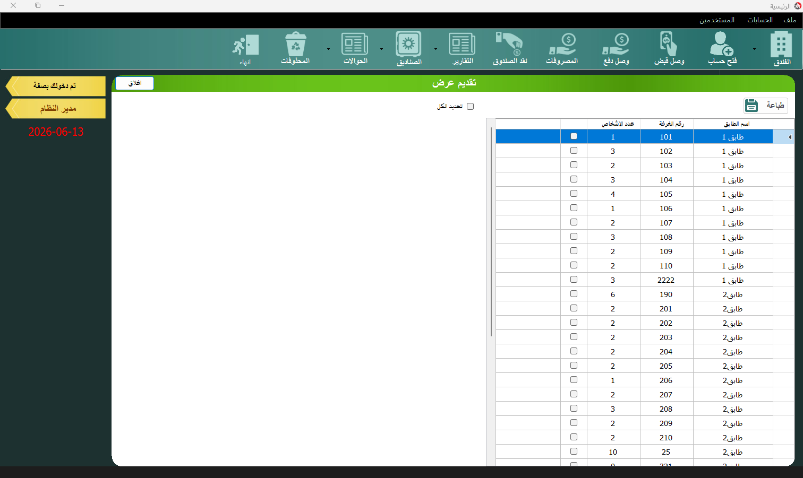Expand the dropdown arrow next to التقارير
This screenshot has width=803, height=478.
(x=435, y=49)
